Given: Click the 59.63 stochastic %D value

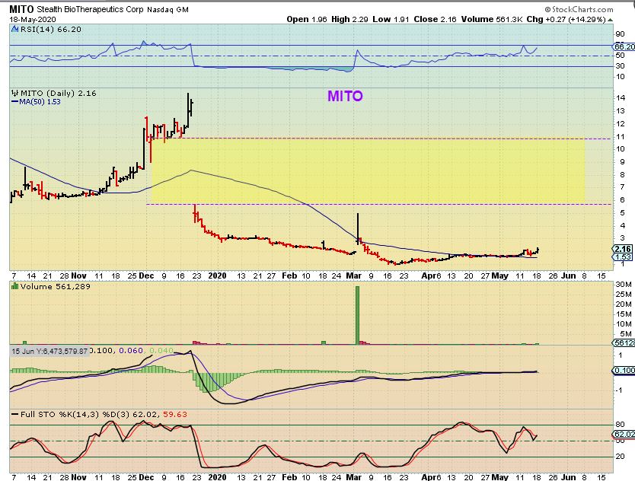Looking at the screenshot, I should pos(175,414).
